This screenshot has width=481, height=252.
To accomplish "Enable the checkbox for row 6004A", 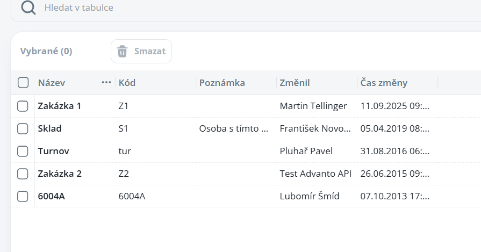I will 23,197.
